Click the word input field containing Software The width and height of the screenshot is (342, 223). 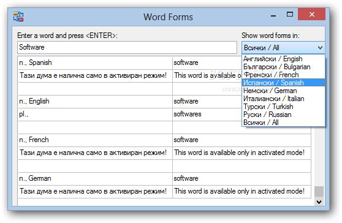(127, 47)
